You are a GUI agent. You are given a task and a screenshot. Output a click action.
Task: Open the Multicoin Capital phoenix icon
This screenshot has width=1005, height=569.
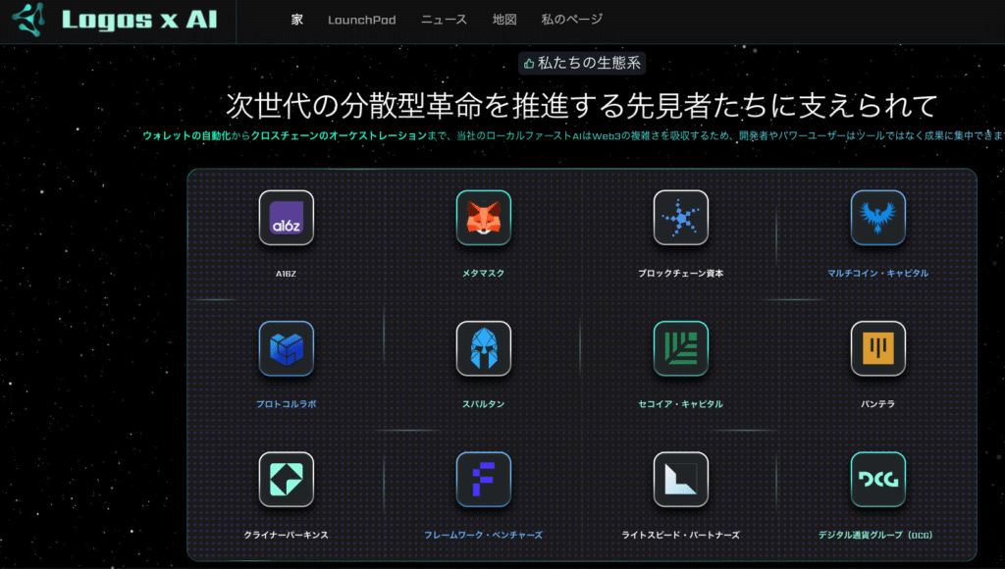pyautogui.click(x=878, y=218)
